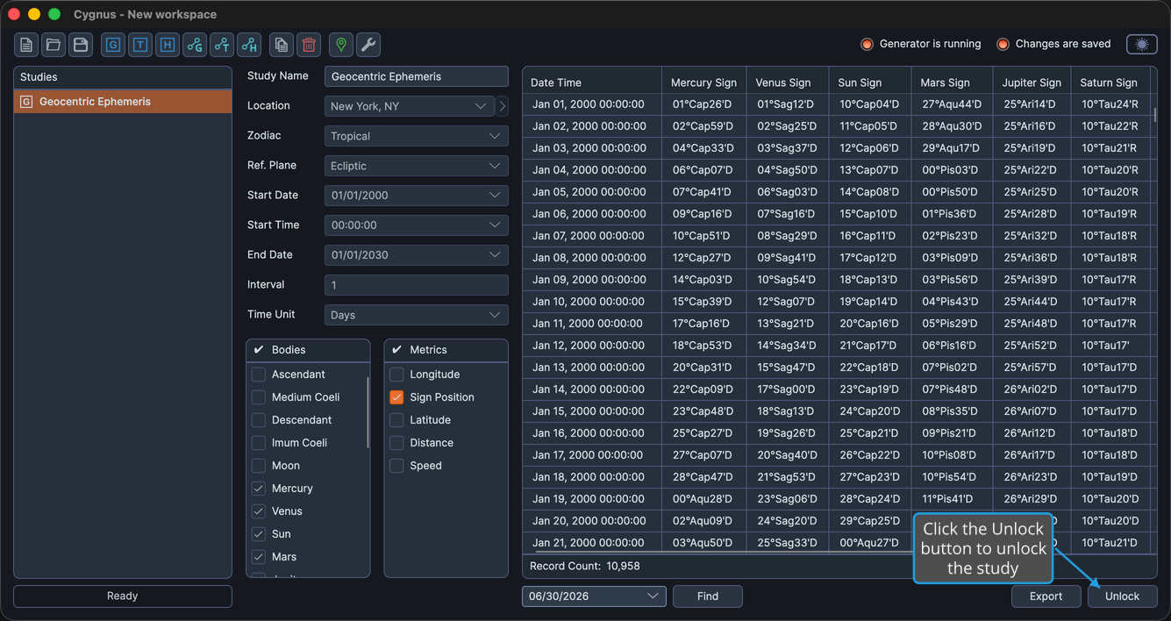The image size is (1171, 621).
Task: Open the Start Date picker 01/01/2000
Action: point(417,196)
